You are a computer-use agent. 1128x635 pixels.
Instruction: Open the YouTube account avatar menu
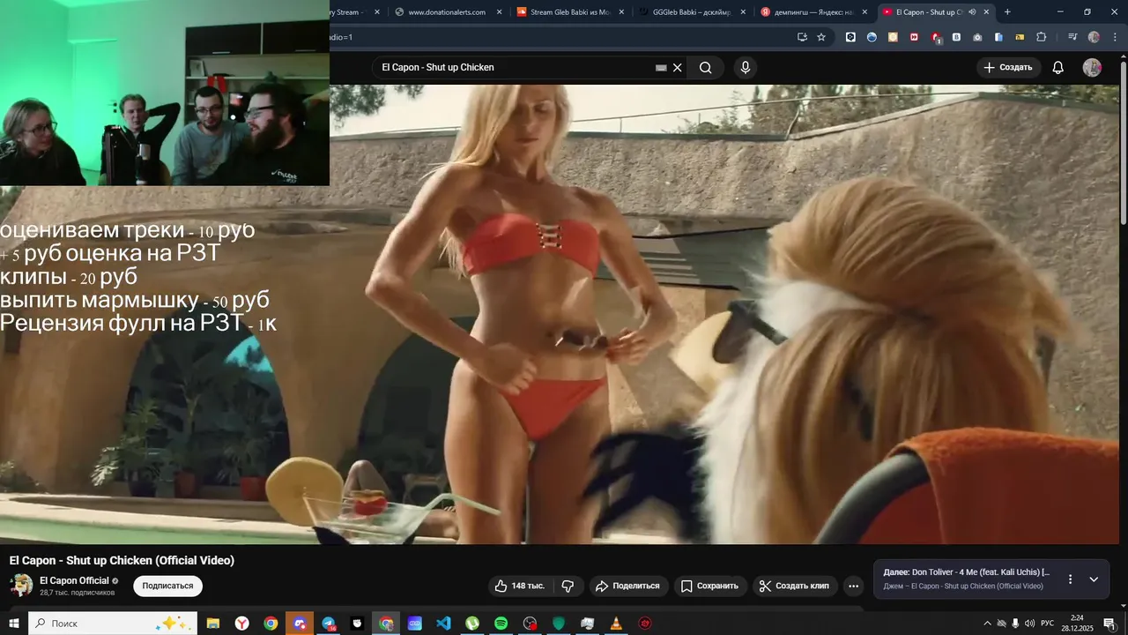[1092, 67]
